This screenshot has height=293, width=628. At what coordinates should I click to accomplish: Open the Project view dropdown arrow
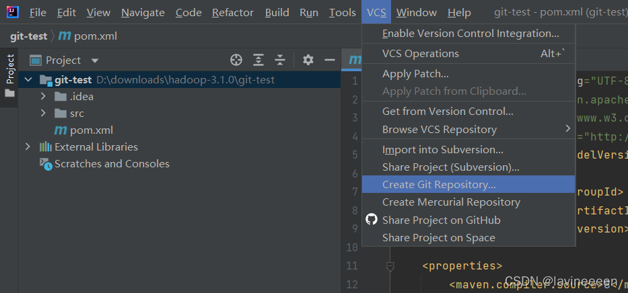[x=95, y=60]
